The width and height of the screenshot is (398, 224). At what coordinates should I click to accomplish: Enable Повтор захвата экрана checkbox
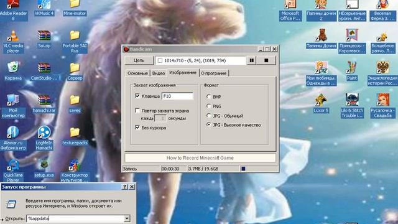click(137, 110)
